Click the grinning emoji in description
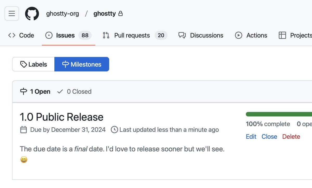 click(24, 160)
